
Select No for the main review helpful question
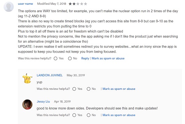tap(70, 58)
